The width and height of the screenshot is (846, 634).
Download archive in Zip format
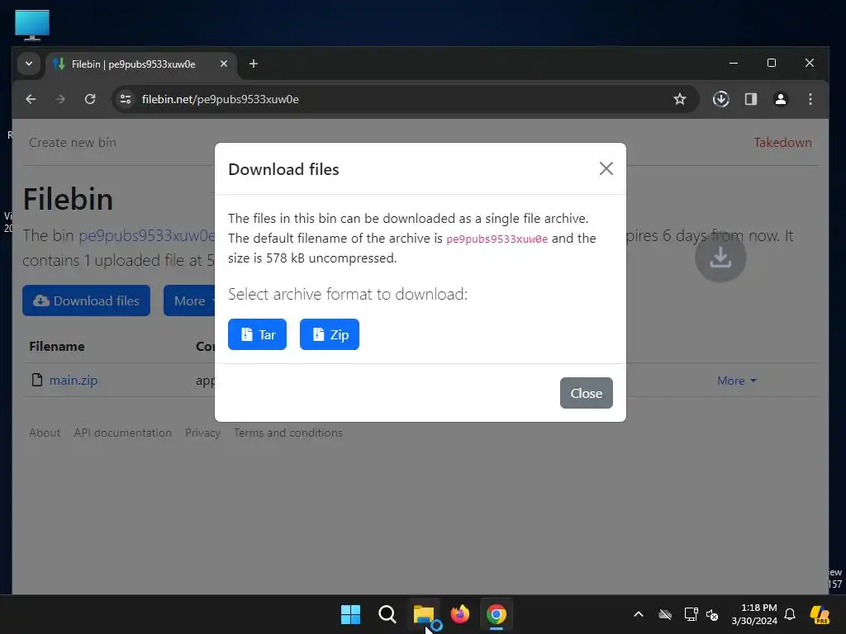(329, 334)
